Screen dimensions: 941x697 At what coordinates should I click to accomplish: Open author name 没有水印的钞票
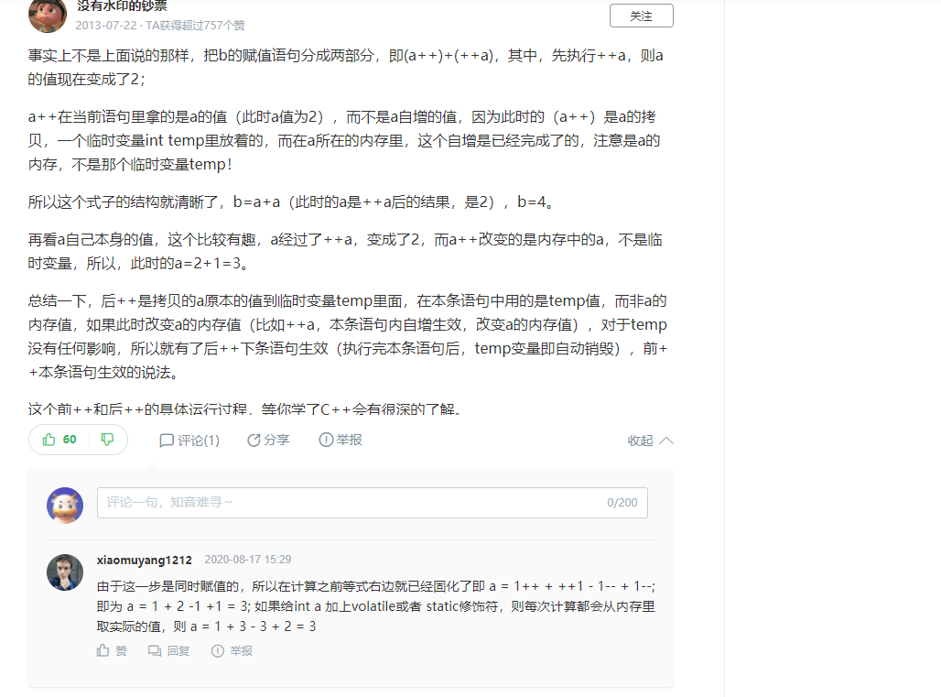122,6
